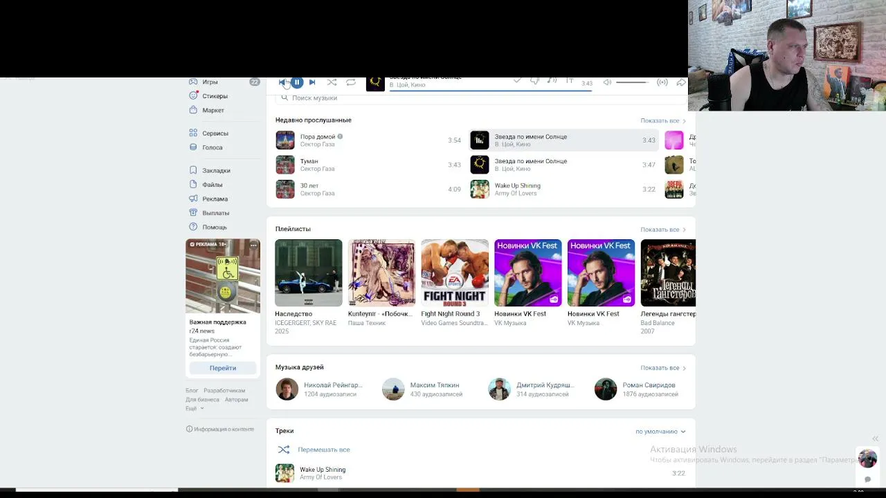Open 'Информация о контенте' link
Viewport: 886px width, 498px height.
point(220,430)
